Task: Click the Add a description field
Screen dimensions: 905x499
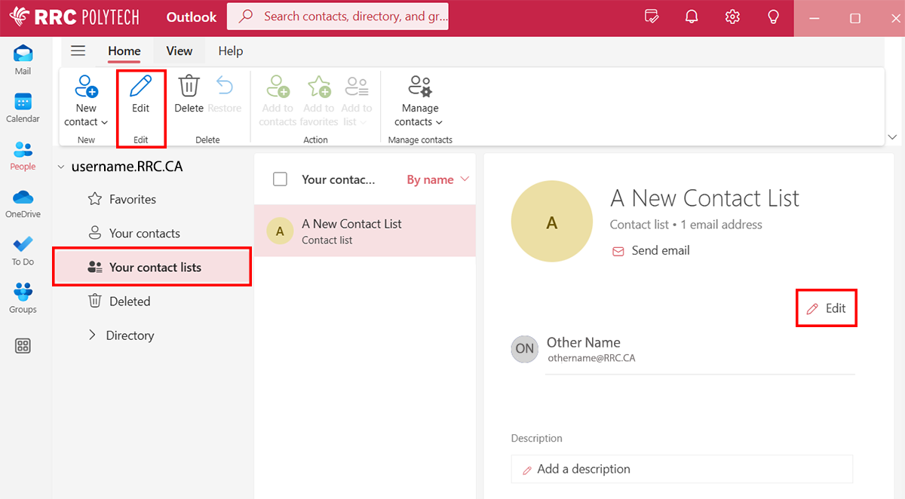Action: tap(681, 469)
